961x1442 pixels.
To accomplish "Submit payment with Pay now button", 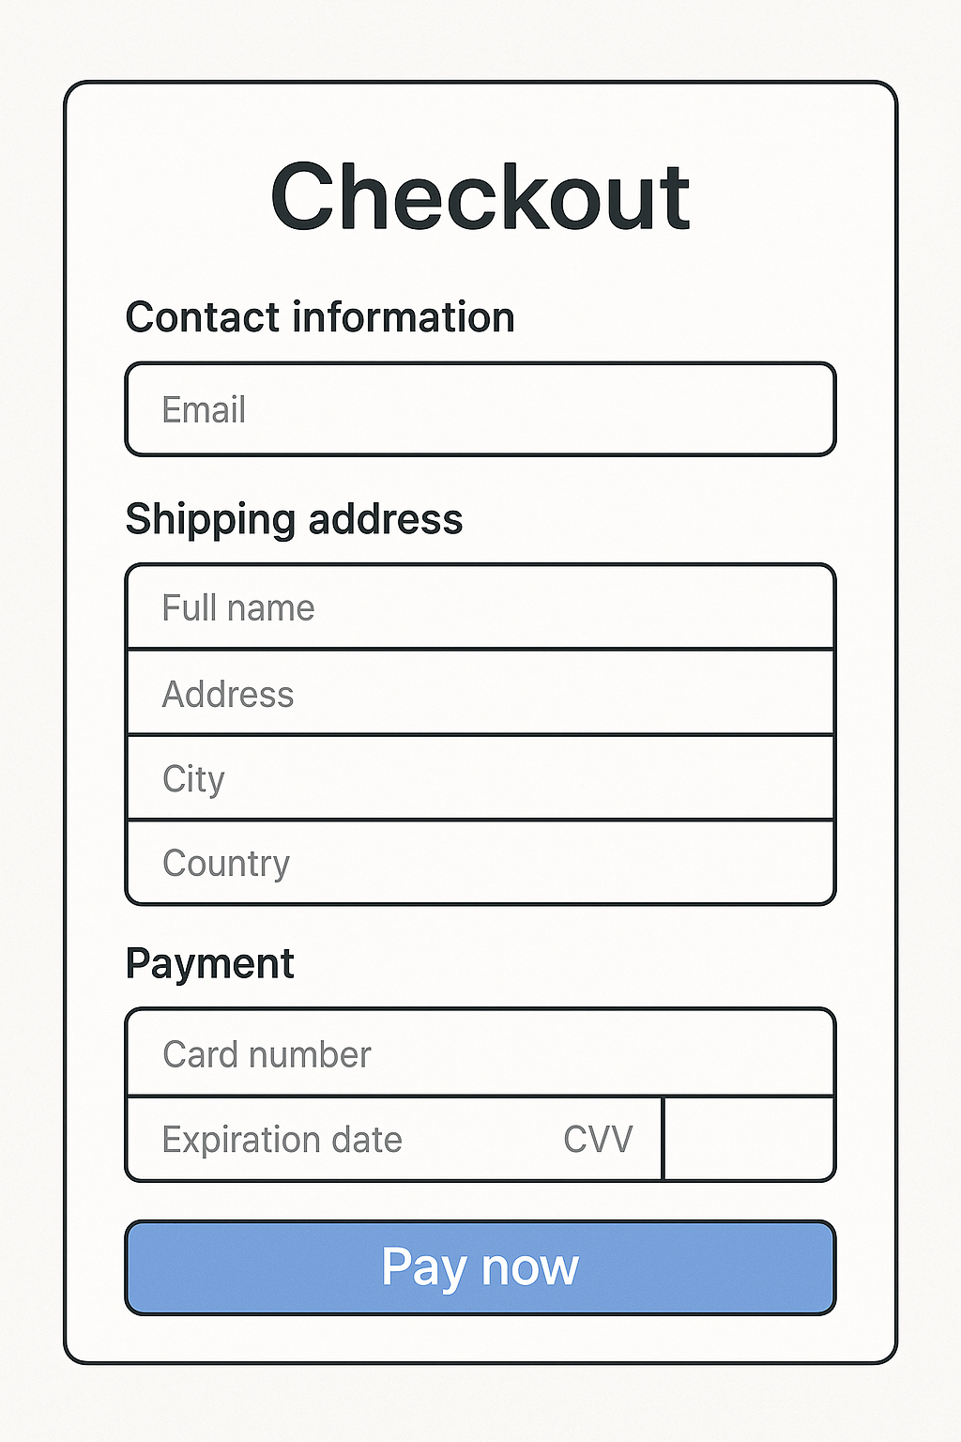I will click(480, 1267).
